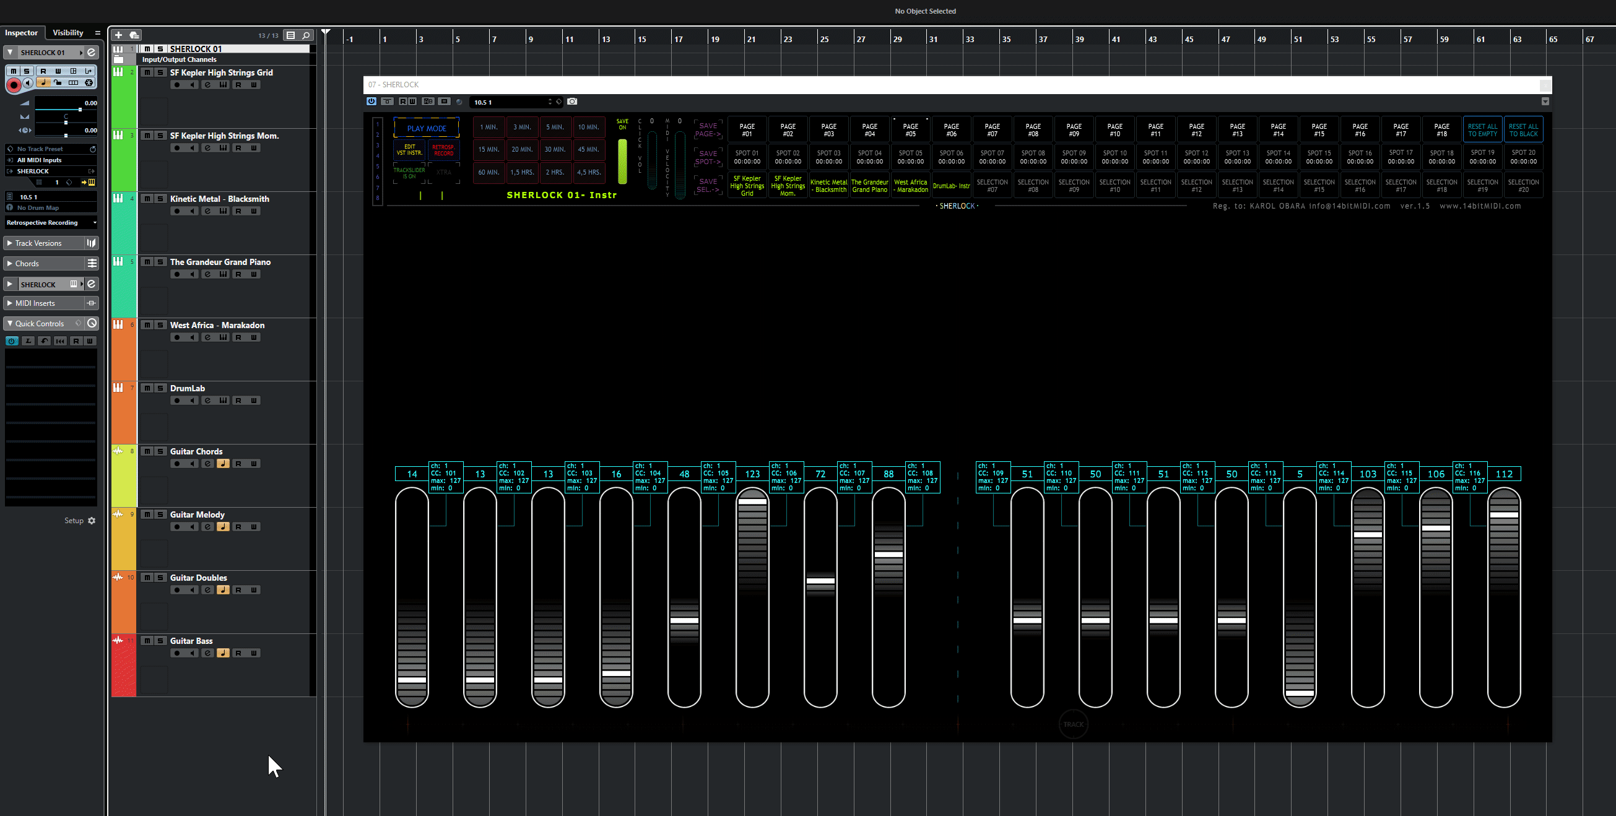The height and width of the screenshot is (816, 1616).
Task: Solo the West Africa - Marakadon track
Action: coord(160,325)
